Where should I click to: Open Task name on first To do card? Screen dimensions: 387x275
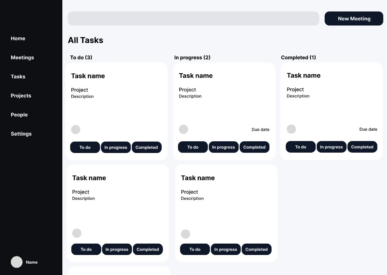(88, 76)
